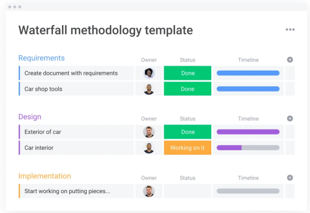
Task: Collapse the Implementation group title
Action: (45, 176)
